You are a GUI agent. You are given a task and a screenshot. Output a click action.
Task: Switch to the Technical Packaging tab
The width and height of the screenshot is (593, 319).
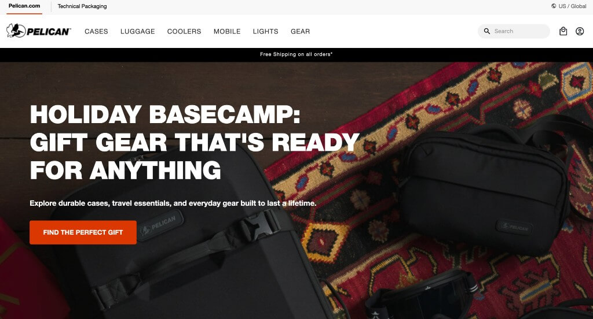coord(82,6)
